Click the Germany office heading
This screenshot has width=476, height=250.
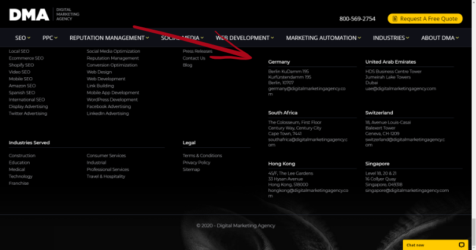coord(279,62)
